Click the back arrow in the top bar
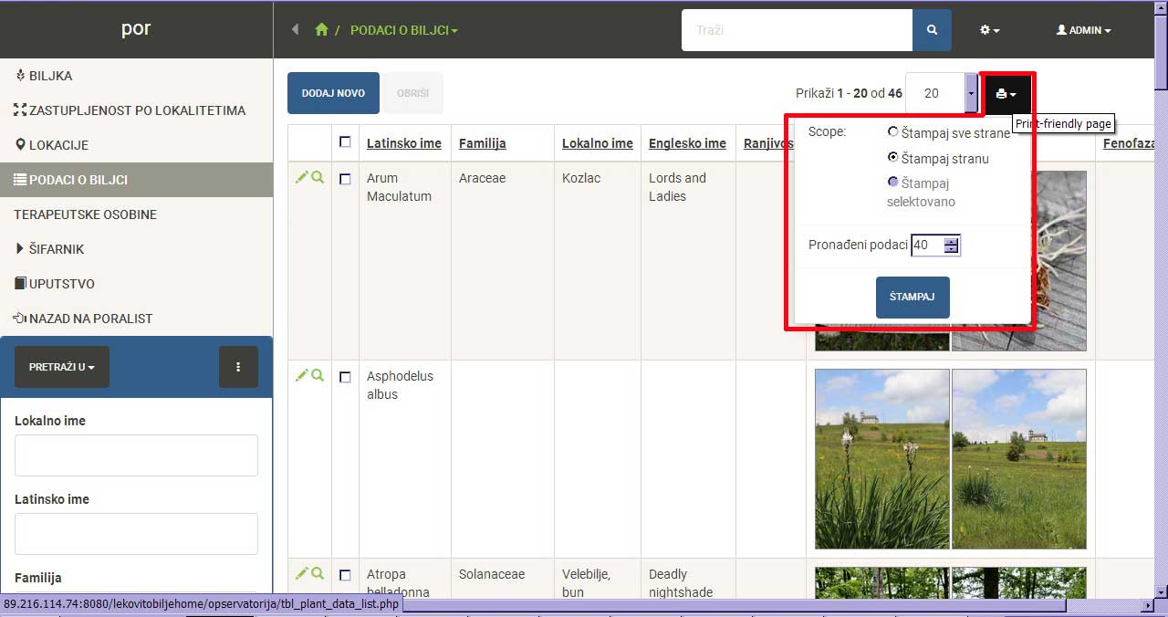The height and width of the screenshot is (617, 1168). pos(295,30)
